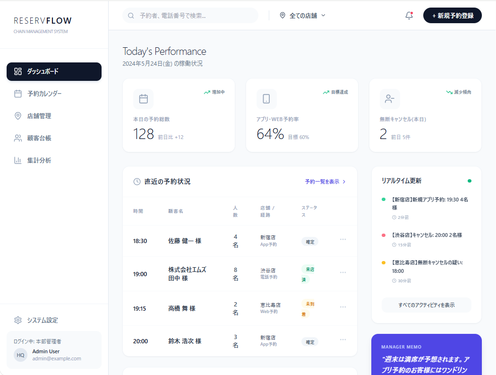Open システム設定 via the gear icon
The height and width of the screenshot is (375, 496).
(18, 320)
